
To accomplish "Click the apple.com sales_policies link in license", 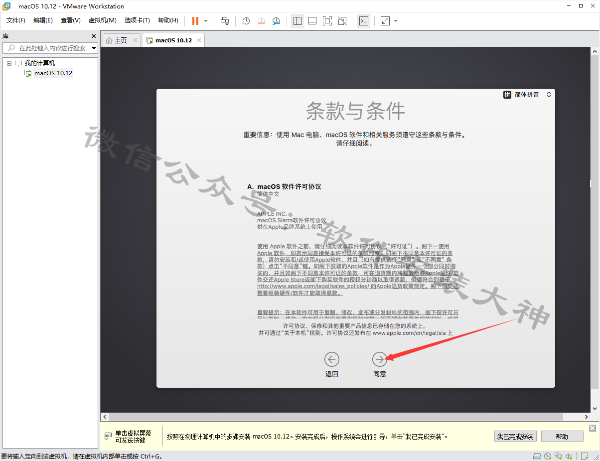I will coord(313,287).
